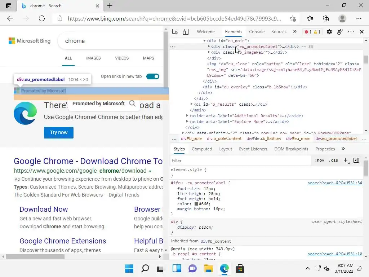Open the Layout tab

click(x=226, y=149)
